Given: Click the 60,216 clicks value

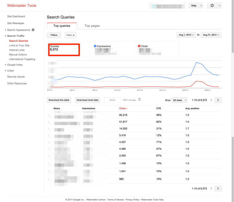Looking at the screenshot, I should click(123, 115).
